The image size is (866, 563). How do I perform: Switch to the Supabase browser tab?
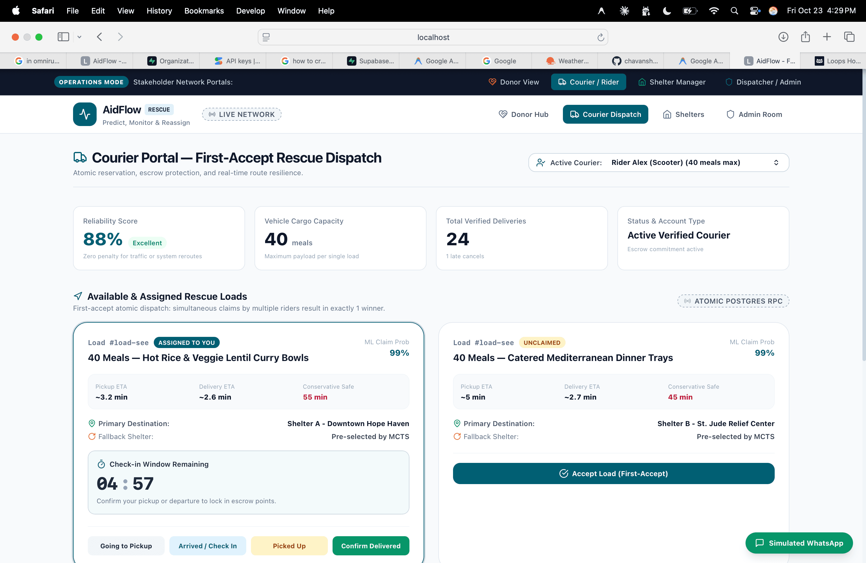[371, 61]
